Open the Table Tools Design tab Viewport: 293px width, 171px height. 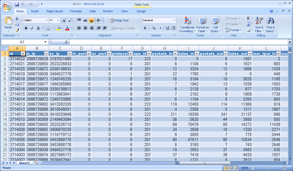pyautogui.click(x=141, y=11)
